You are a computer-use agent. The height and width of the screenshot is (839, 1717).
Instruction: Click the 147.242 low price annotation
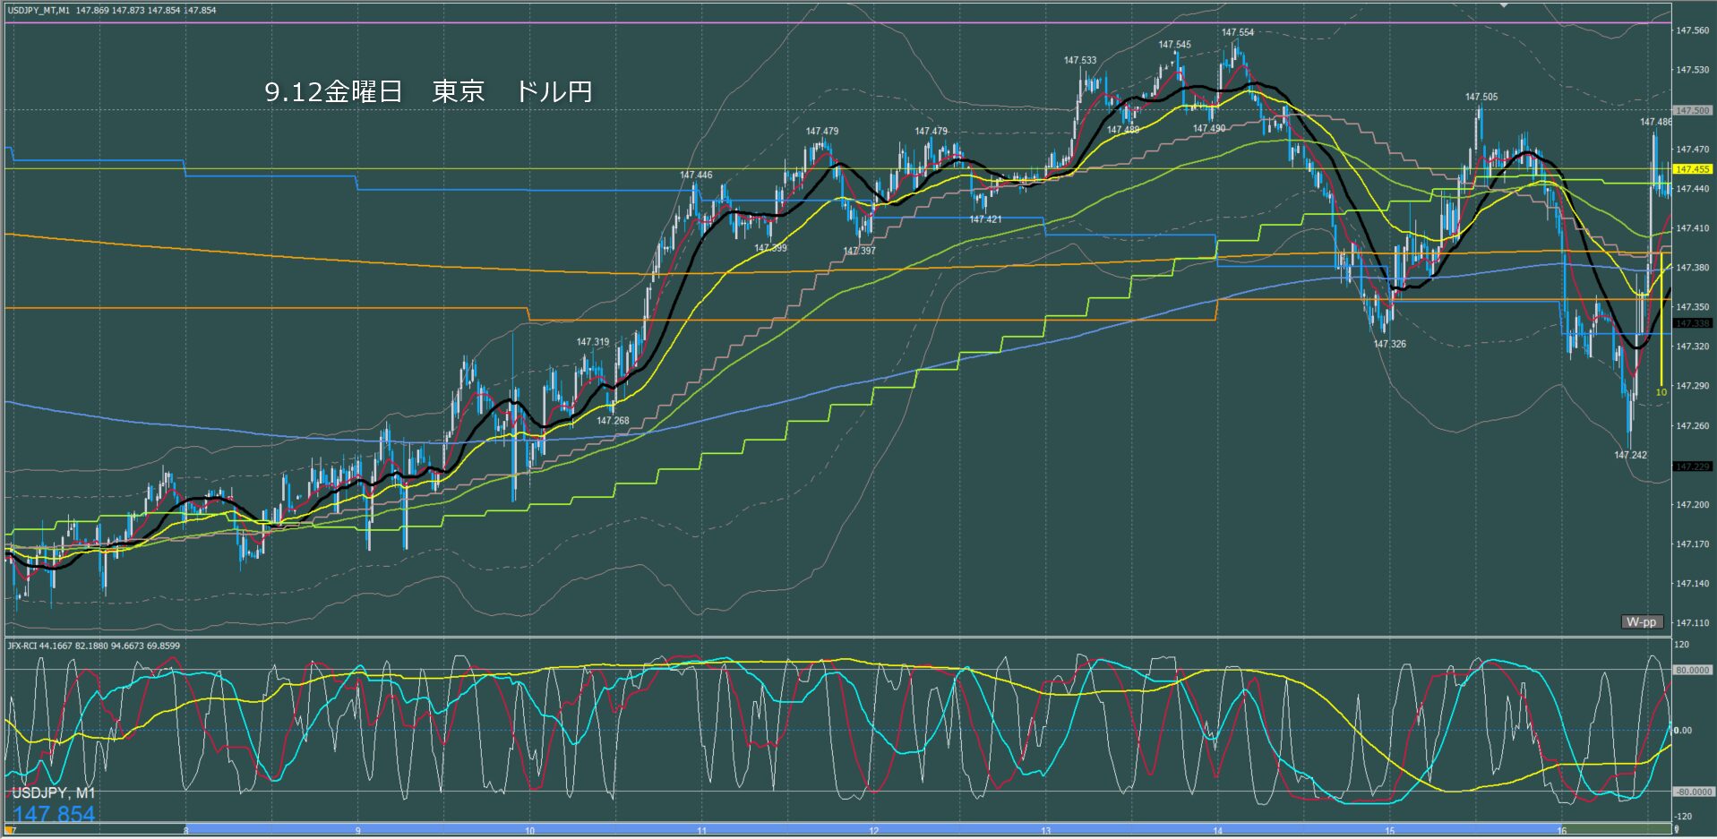click(x=1630, y=455)
